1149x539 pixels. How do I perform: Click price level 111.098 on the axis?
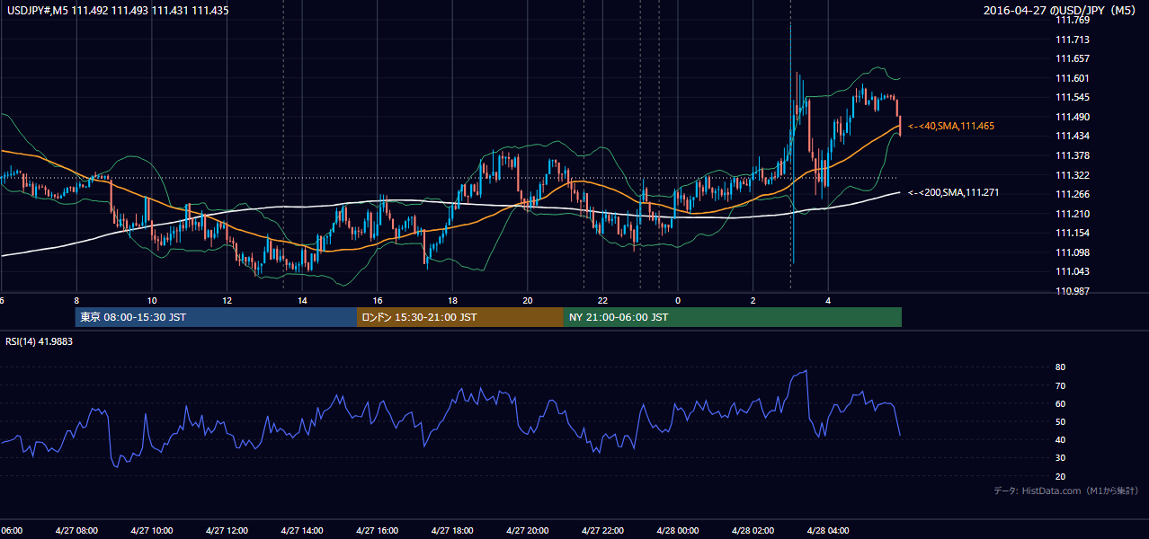(x=1072, y=252)
